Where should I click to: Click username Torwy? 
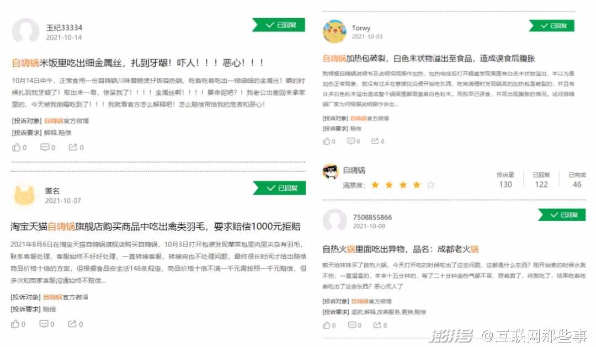[x=361, y=28]
